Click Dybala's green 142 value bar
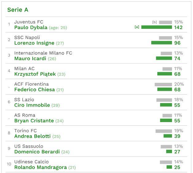 (156, 27)
